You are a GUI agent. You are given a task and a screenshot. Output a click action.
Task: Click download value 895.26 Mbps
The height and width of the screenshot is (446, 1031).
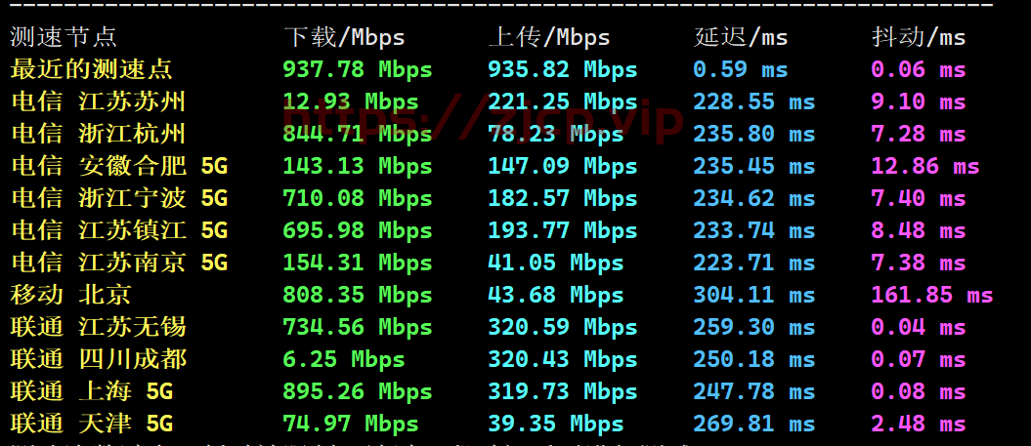(x=358, y=391)
